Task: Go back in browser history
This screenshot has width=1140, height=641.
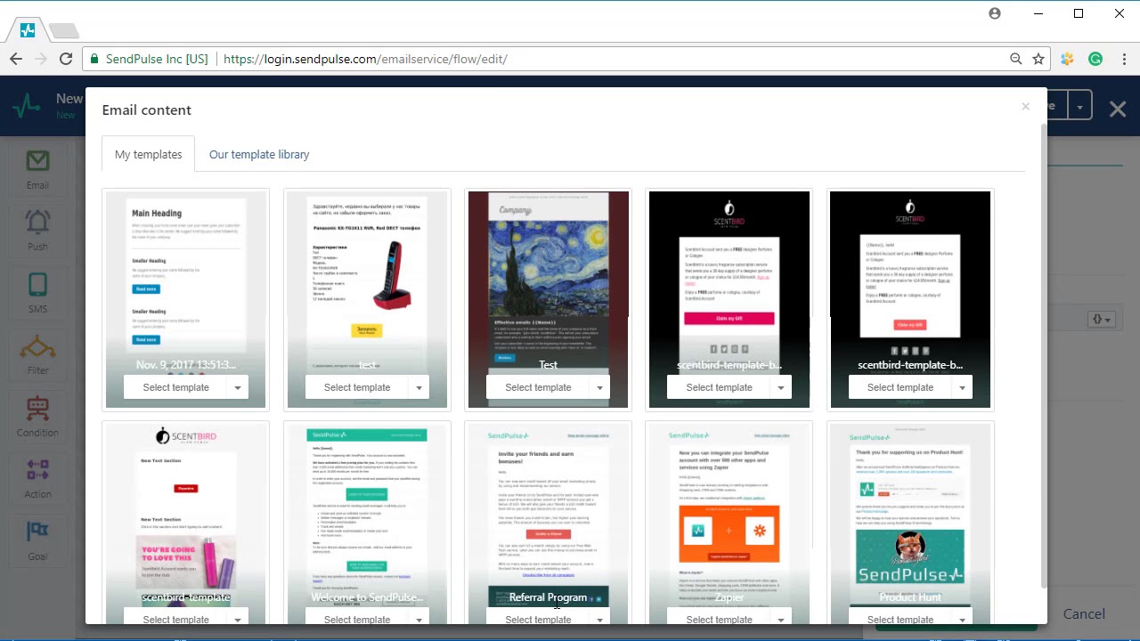Action: 16,59
